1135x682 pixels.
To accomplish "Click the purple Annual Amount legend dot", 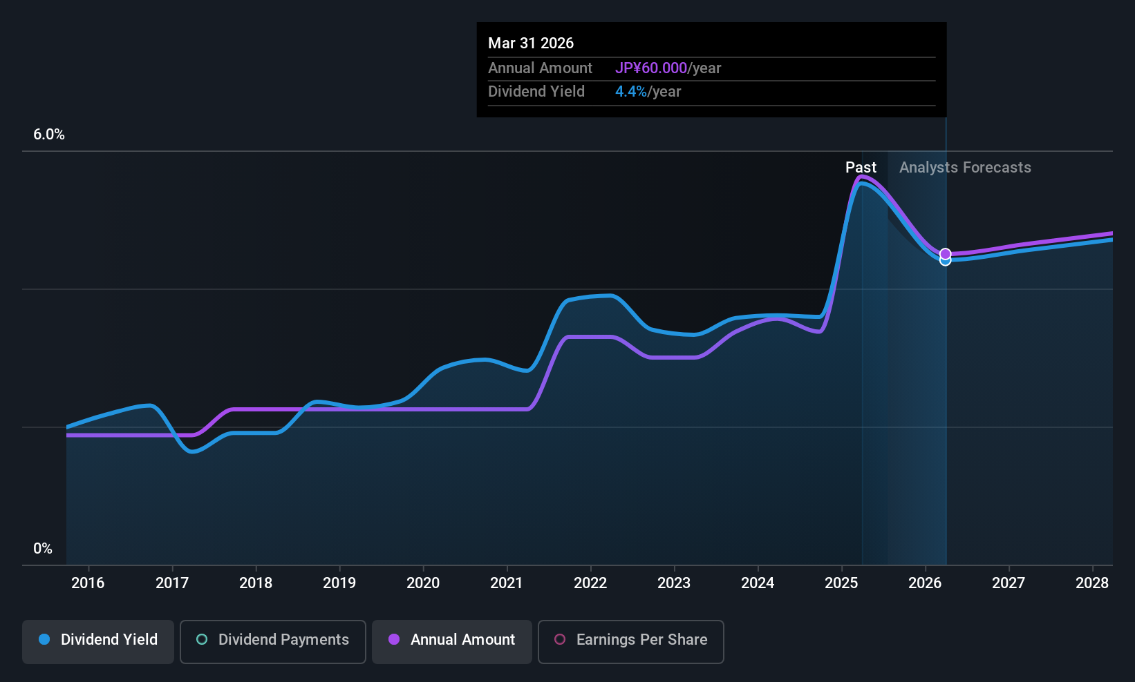I will point(394,639).
